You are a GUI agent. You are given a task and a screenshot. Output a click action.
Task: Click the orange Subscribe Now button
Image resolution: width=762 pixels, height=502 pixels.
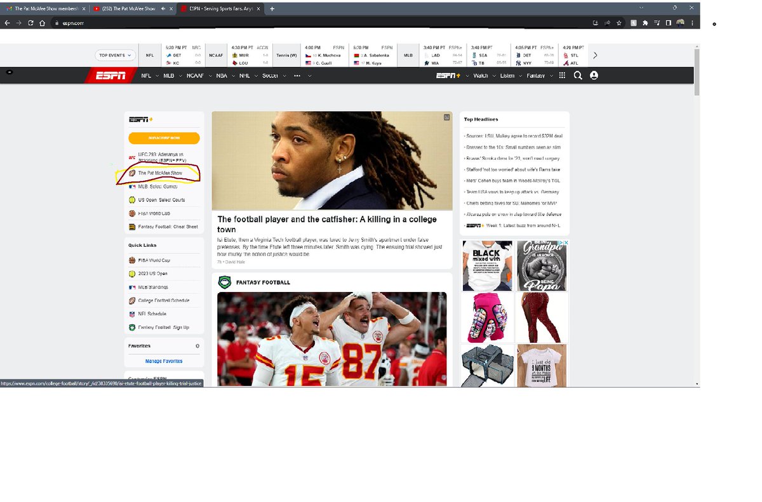pyautogui.click(x=164, y=138)
